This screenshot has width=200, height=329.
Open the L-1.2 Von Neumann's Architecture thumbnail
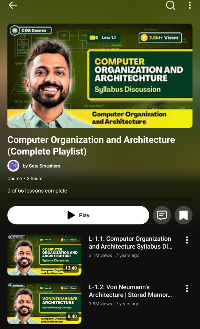[44, 303]
